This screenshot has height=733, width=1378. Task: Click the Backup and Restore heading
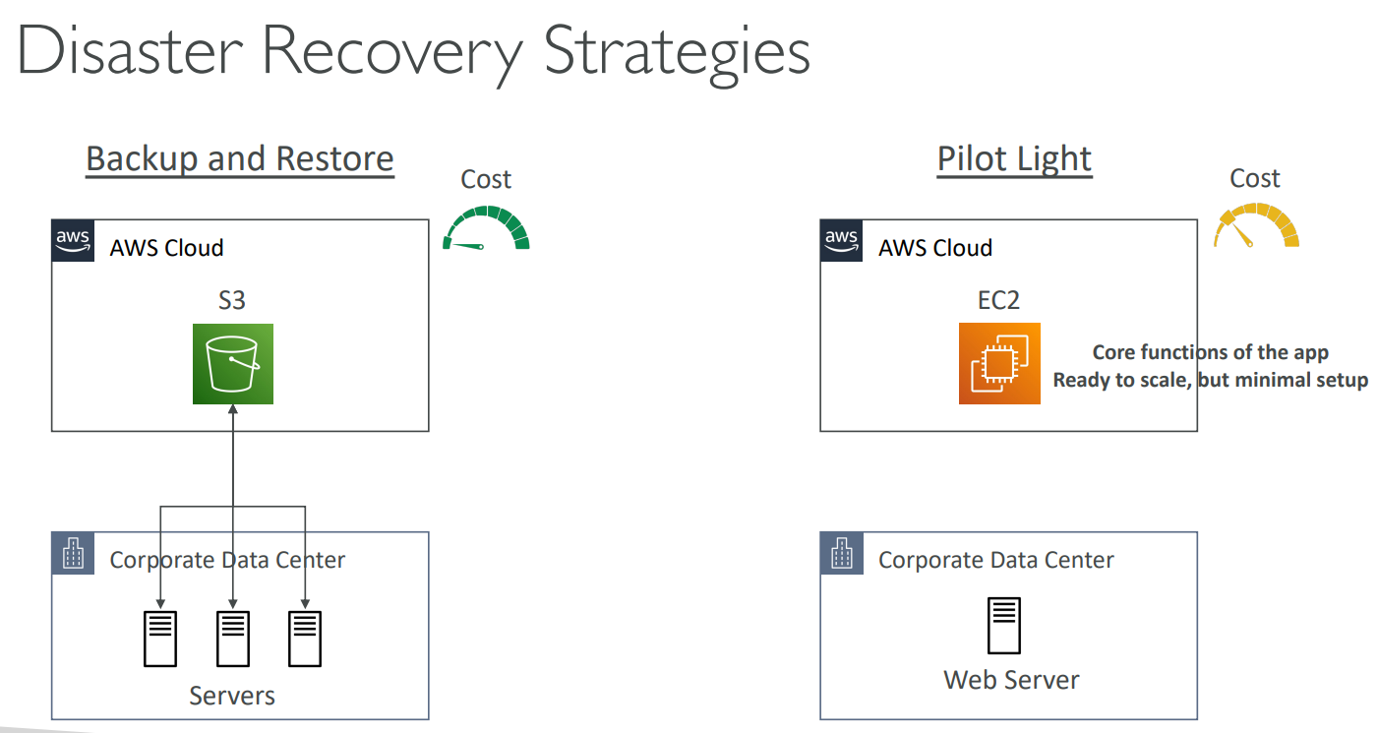pos(240,158)
